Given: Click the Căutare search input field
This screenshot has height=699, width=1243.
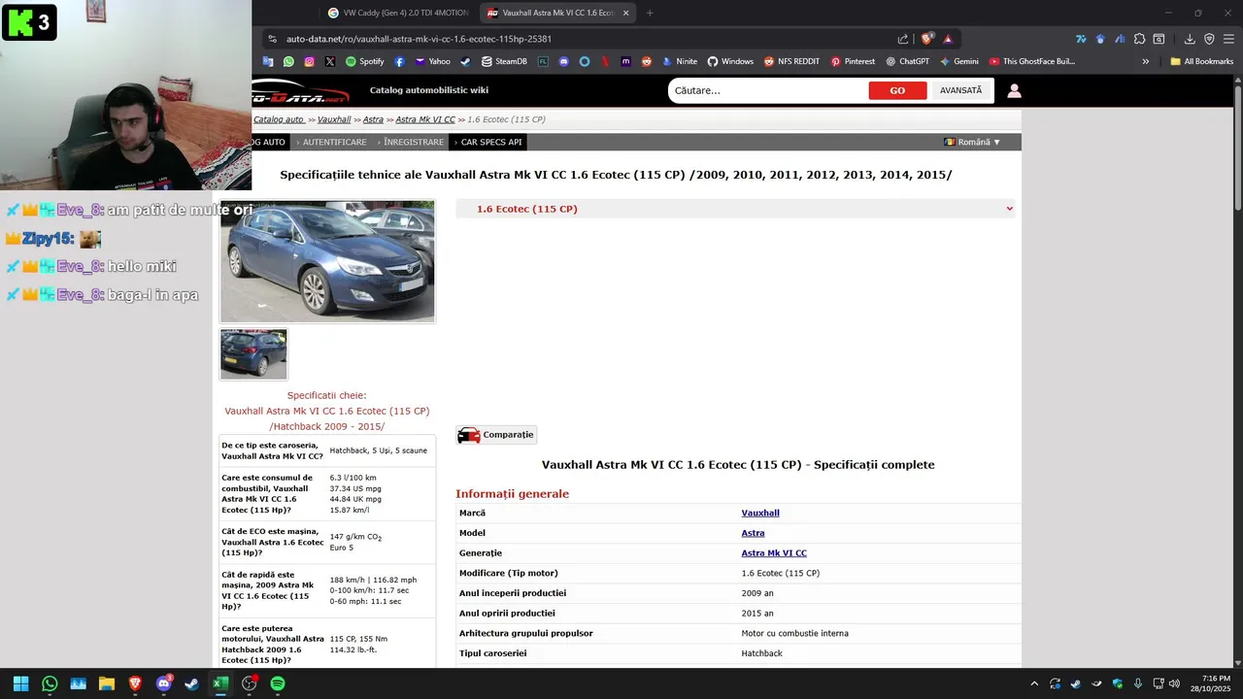Looking at the screenshot, I should 767,90.
